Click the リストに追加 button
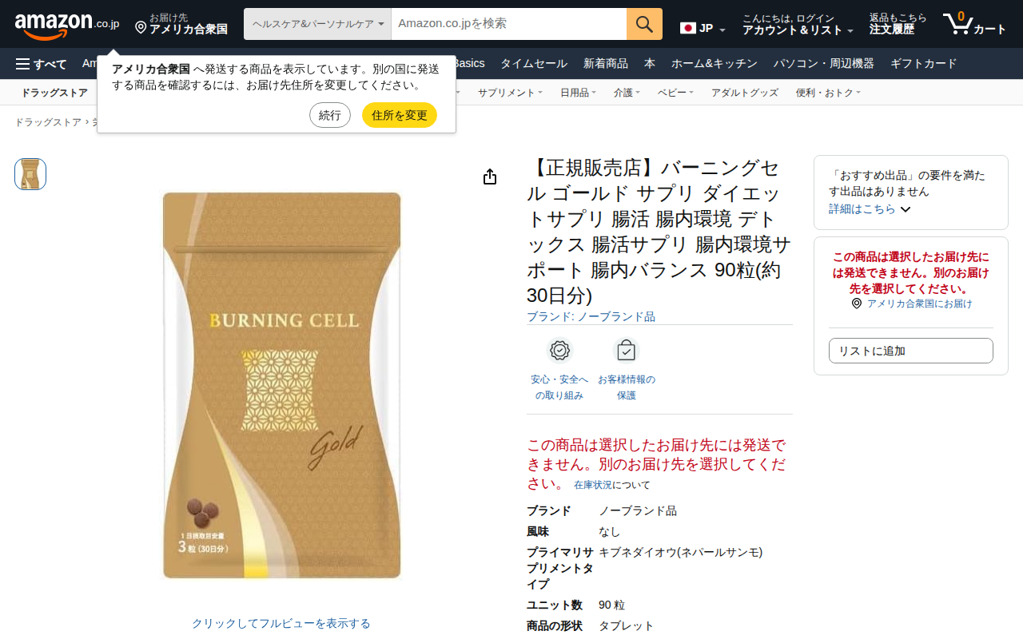1023x639 pixels. (x=911, y=351)
